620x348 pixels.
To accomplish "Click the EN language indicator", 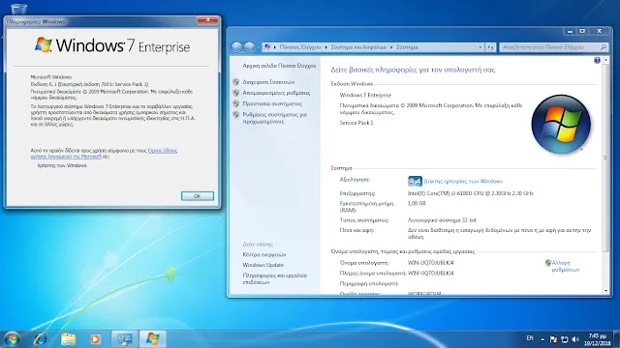I will point(530,338).
